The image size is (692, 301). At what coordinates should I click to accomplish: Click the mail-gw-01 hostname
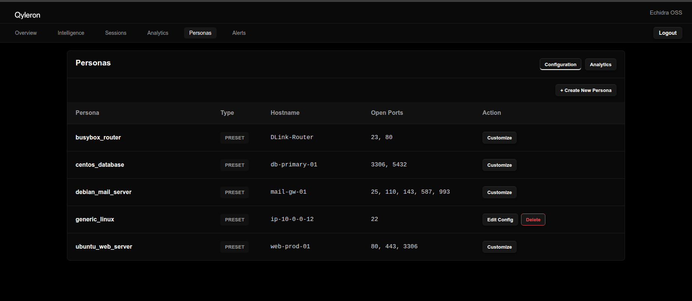coord(288,192)
